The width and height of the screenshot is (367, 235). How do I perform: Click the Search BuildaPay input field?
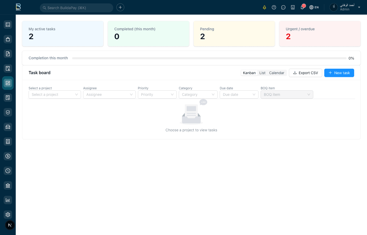click(x=76, y=8)
